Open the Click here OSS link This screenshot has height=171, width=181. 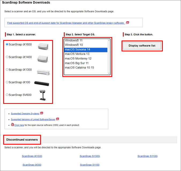[19, 125]
